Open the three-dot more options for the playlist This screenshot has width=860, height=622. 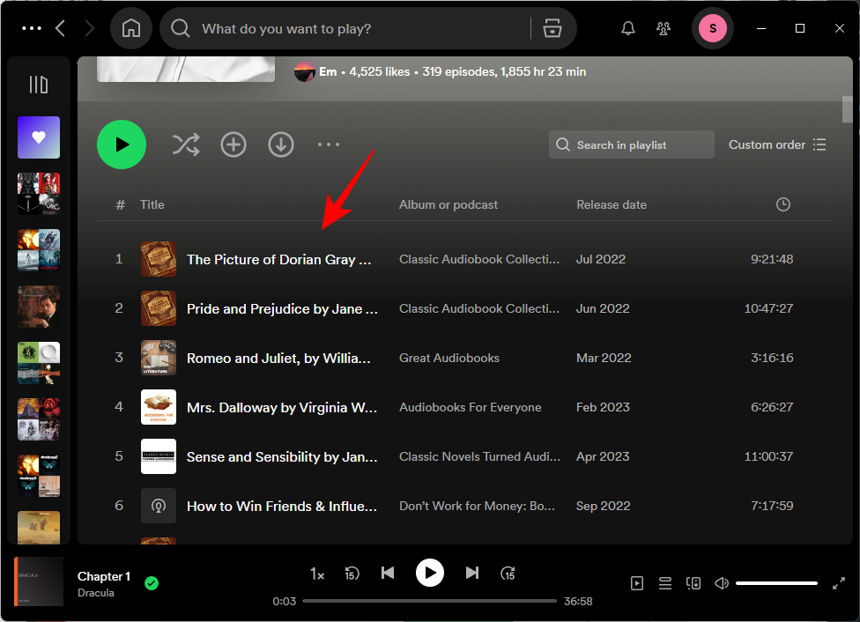click(x=329, y=144)
